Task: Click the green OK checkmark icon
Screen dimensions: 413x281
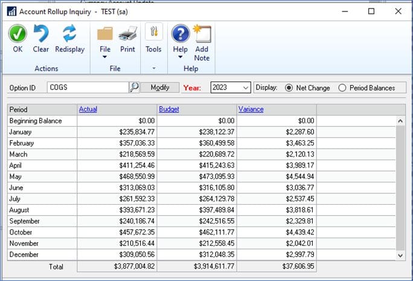Action: (18, 34)
